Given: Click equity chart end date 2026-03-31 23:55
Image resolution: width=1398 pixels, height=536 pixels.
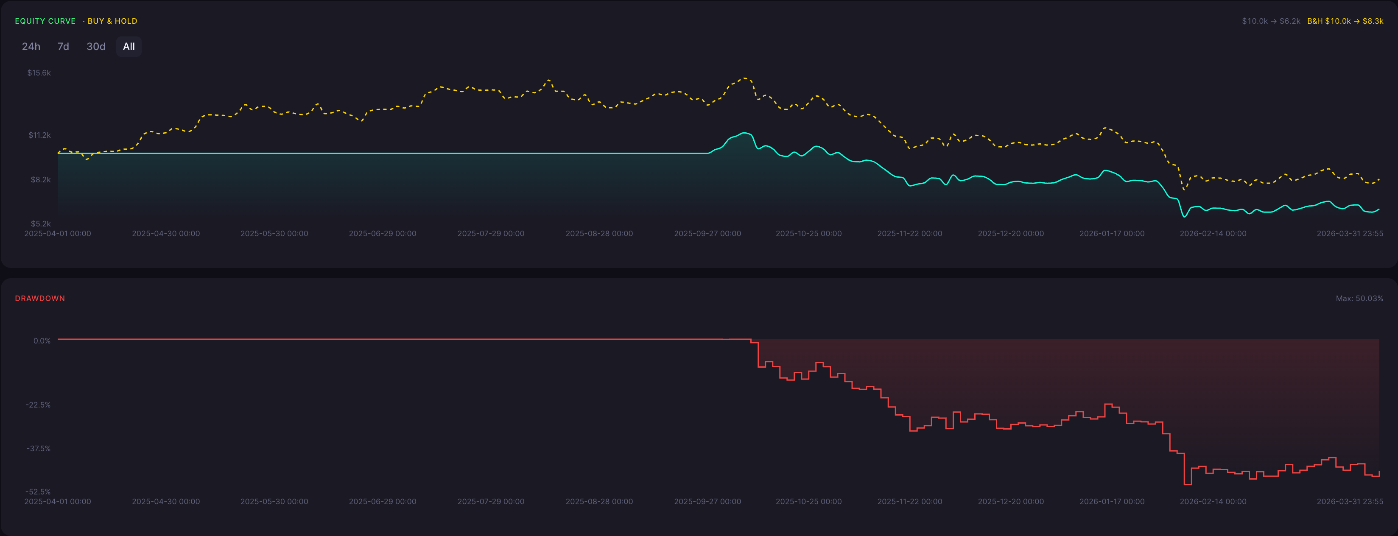Looking at the screenshot, I should tap(1350, 234).
